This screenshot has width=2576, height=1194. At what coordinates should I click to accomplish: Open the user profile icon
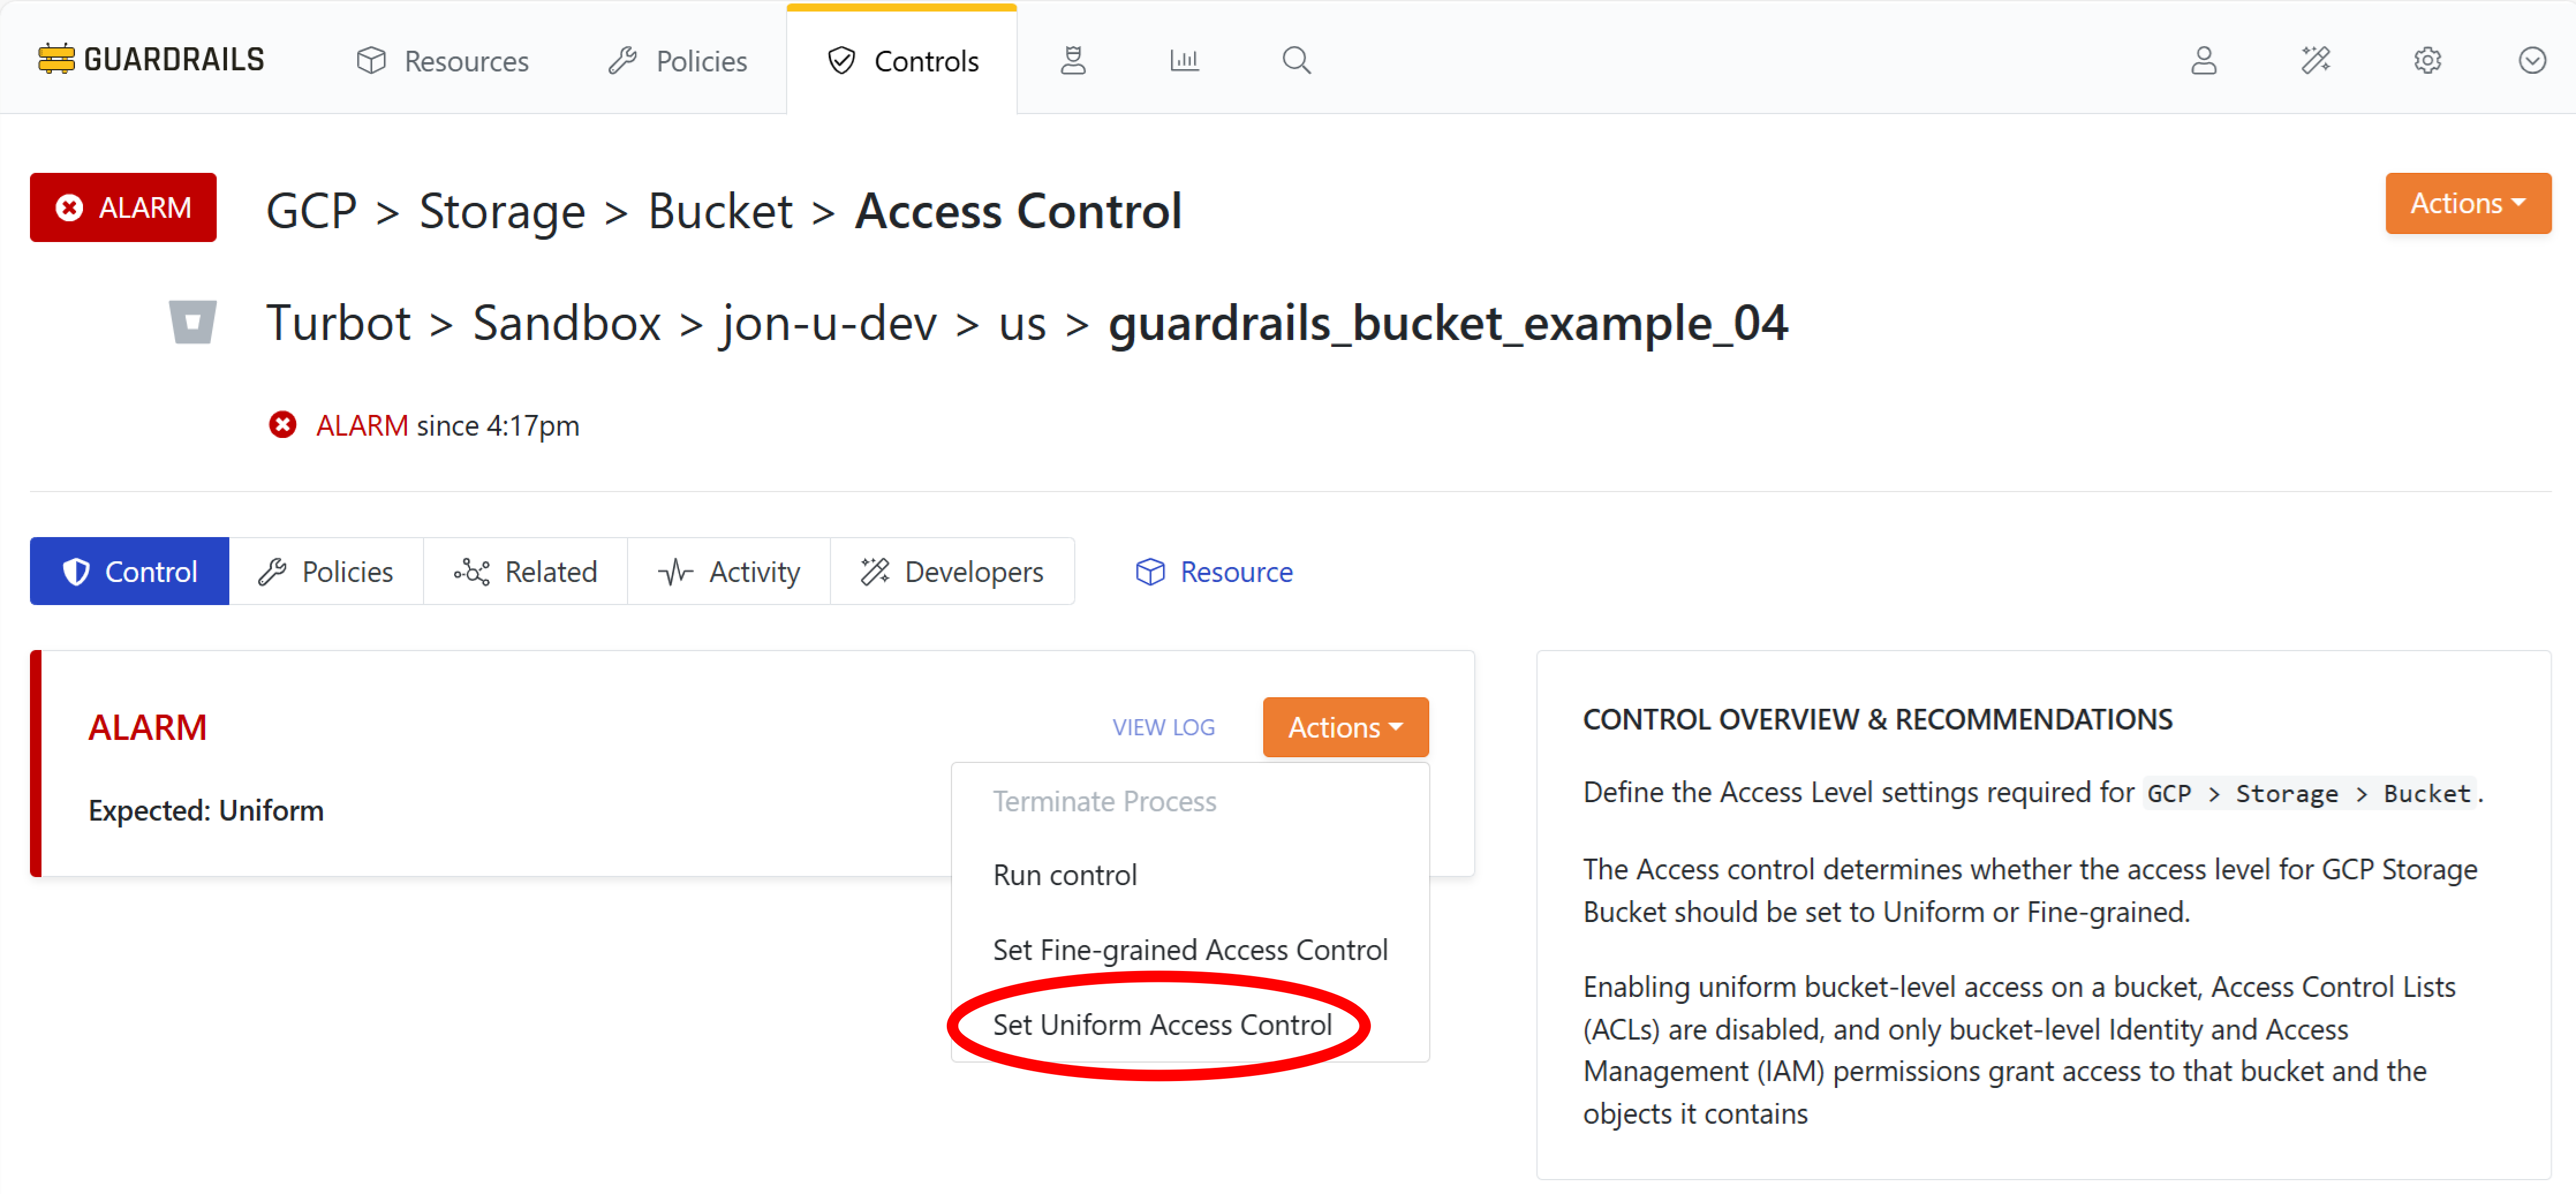pos(2205,60)
